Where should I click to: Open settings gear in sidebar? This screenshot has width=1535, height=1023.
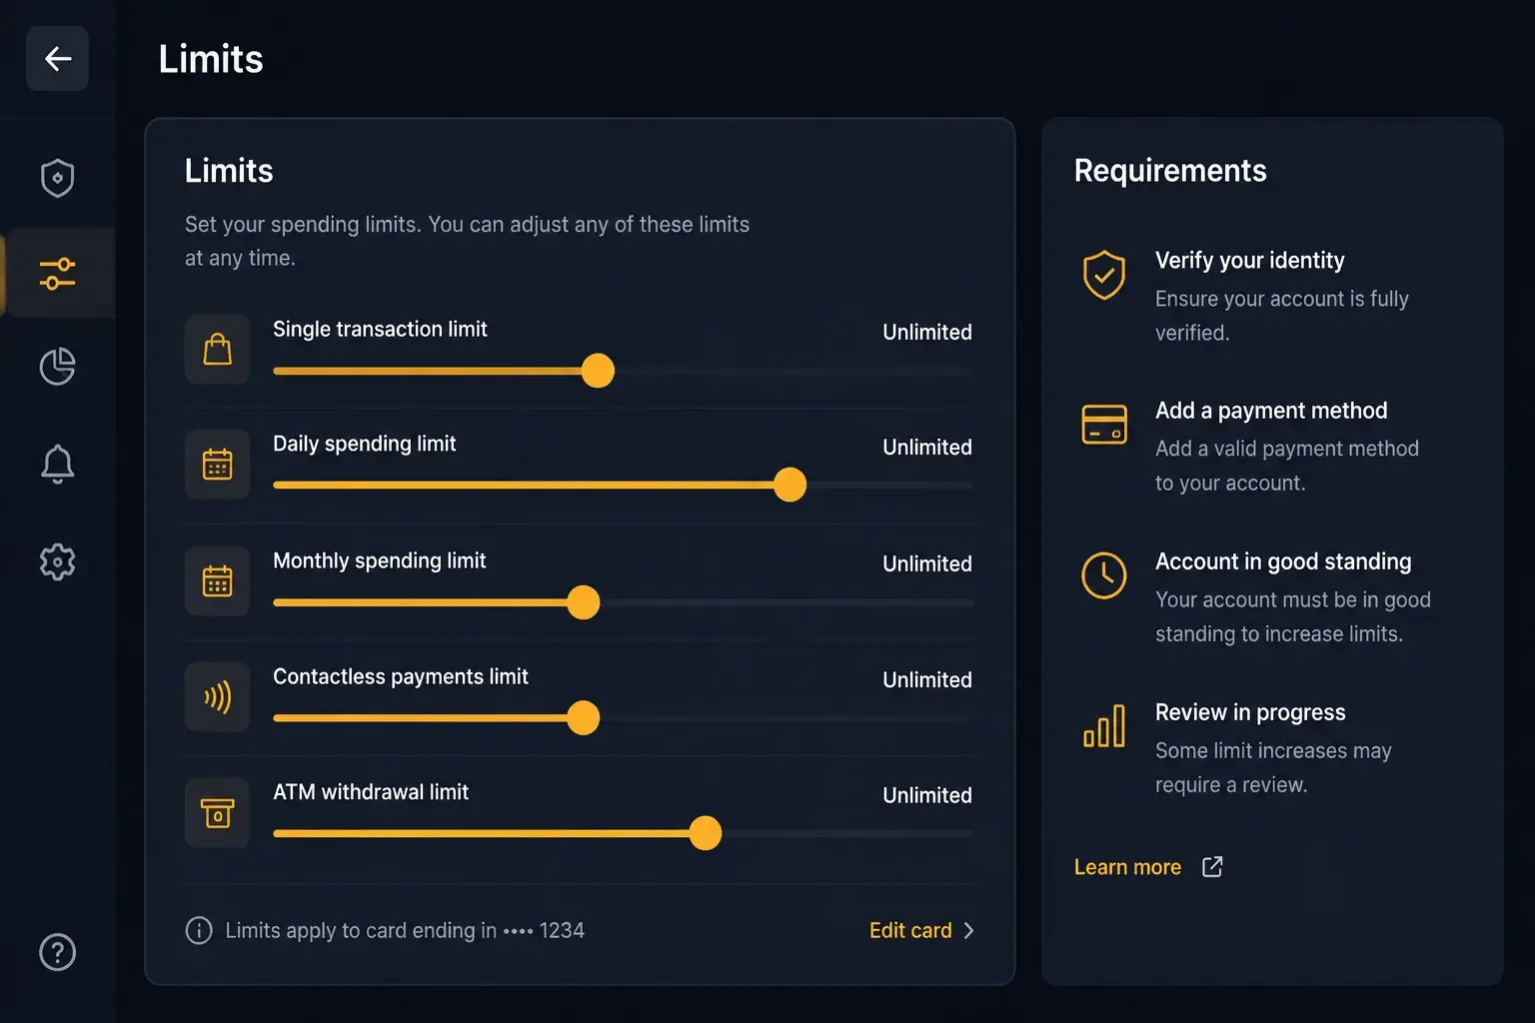click(x=57, y=561)
